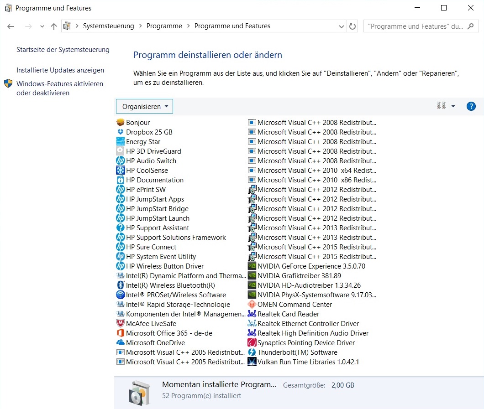Open Systemsteuerung breadcrumb

tap(108, 26)
